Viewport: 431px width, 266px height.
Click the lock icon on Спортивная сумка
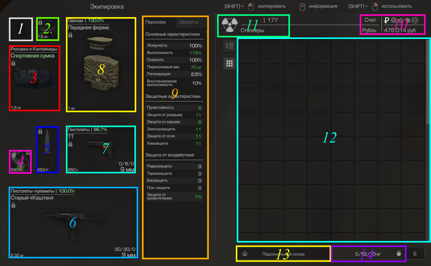click(x=13, y=63)
